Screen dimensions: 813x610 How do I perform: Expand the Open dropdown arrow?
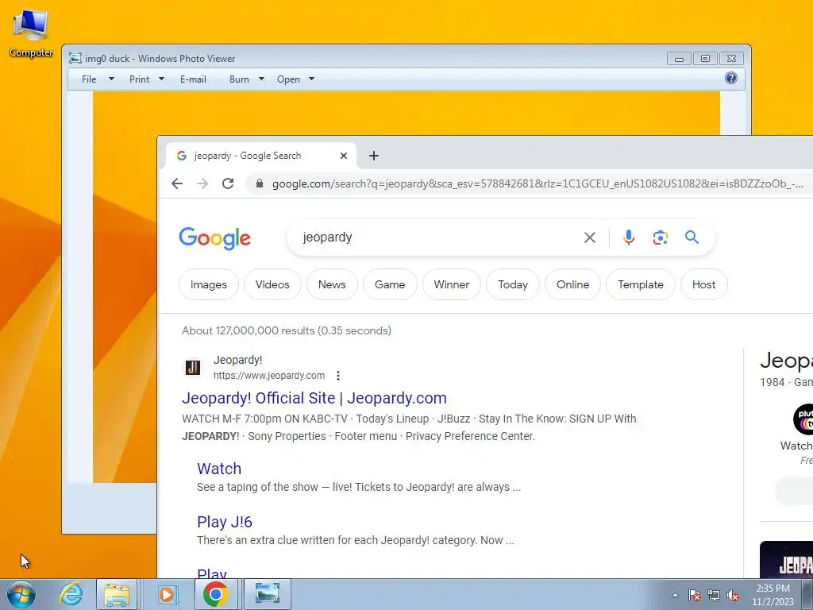[x=311, y=79]
